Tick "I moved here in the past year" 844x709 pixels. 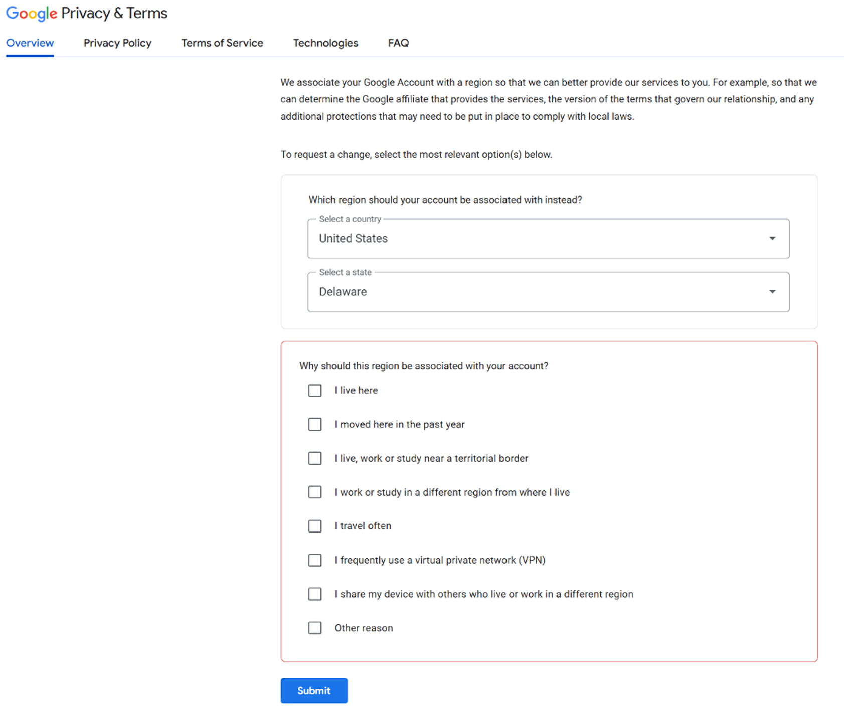click(x=315, y=425)
